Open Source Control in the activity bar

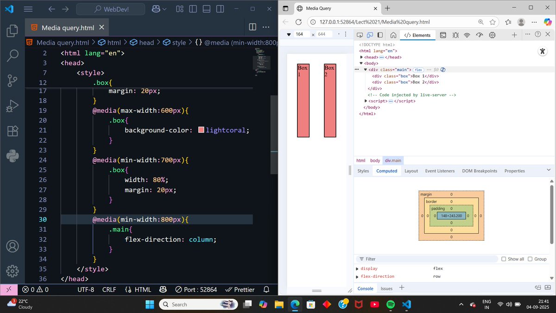pyautogui.click(x=13, y=81)
